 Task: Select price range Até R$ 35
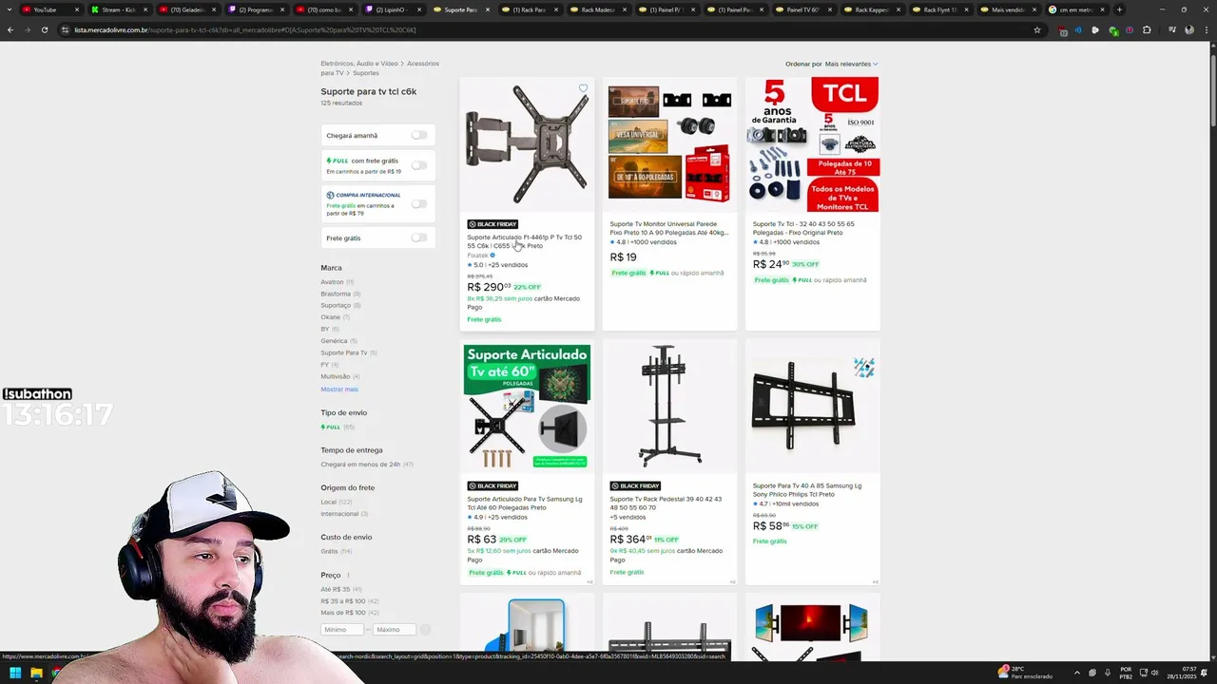coord(335,589)
